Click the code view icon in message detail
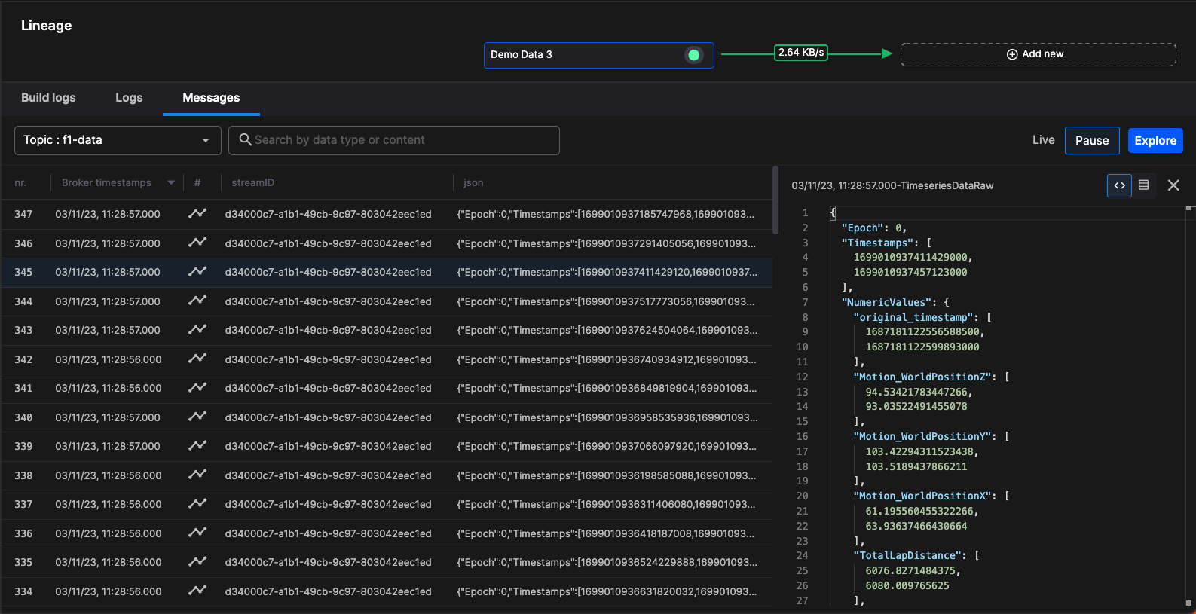The width and height of the screenshot is (1196, 614). pyautogui.click(x=1119, y=185)
